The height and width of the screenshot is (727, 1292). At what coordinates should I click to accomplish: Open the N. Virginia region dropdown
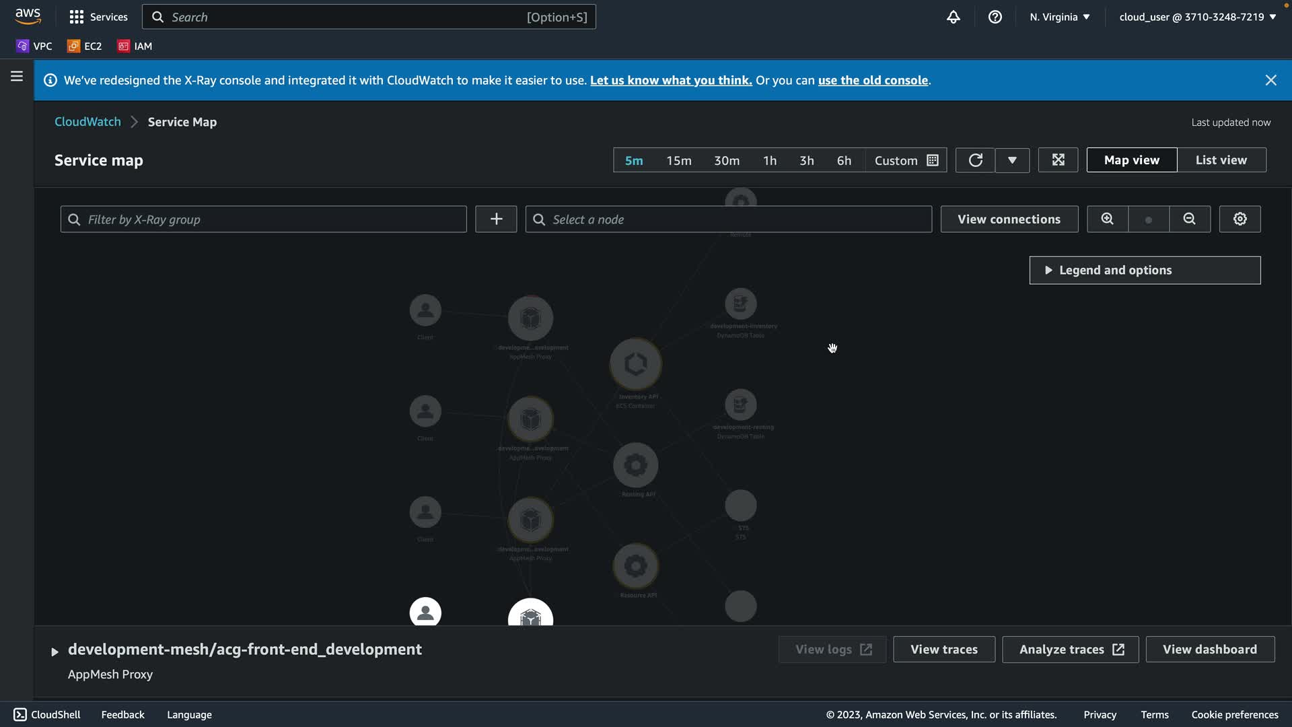click(1059, 17)
